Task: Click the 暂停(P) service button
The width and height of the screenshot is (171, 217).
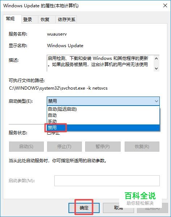Action: (103, 146)
